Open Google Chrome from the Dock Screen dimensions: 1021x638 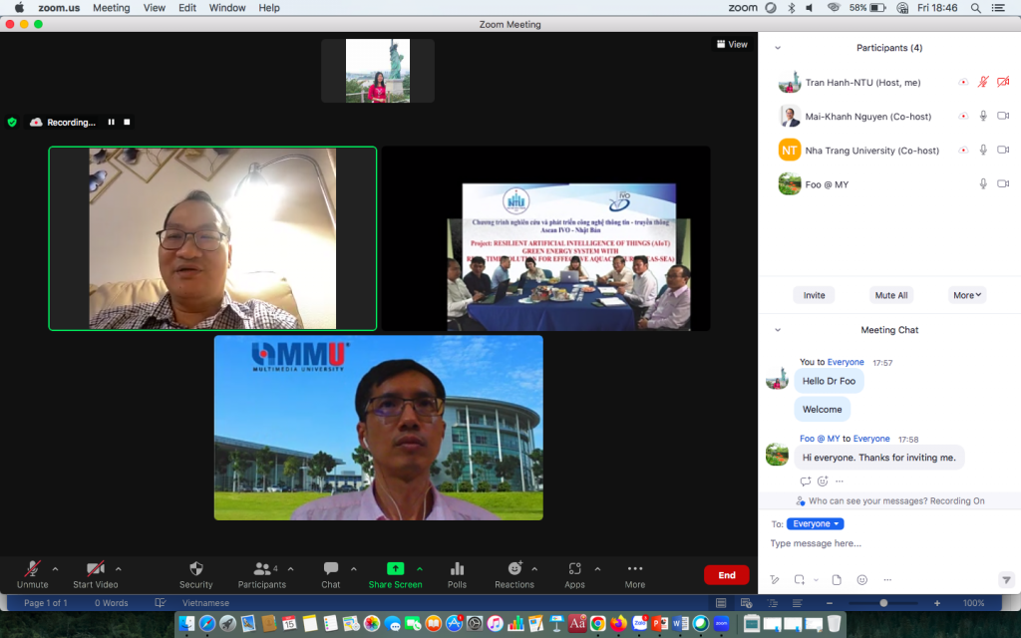[x=598, y=623]
